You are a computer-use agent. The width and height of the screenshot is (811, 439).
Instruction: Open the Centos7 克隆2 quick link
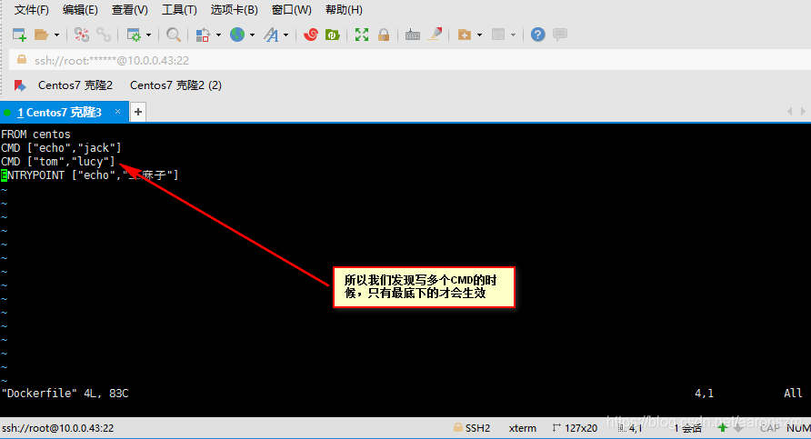tap(75, 85)
